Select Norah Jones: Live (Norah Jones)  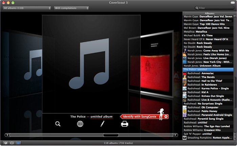208,58
